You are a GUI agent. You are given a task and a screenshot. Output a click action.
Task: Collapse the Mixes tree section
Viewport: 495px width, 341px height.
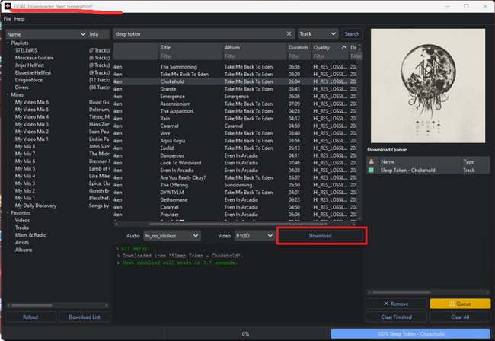click(x=8, y=94)
